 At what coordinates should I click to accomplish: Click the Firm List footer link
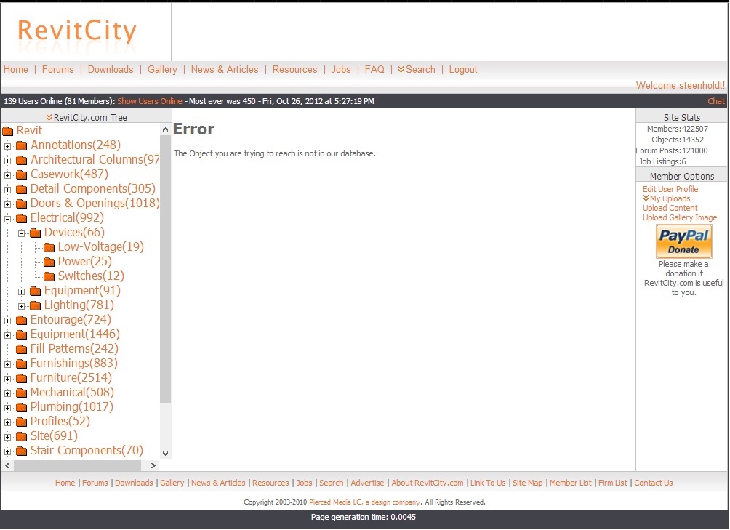click(x=613, y=483)
